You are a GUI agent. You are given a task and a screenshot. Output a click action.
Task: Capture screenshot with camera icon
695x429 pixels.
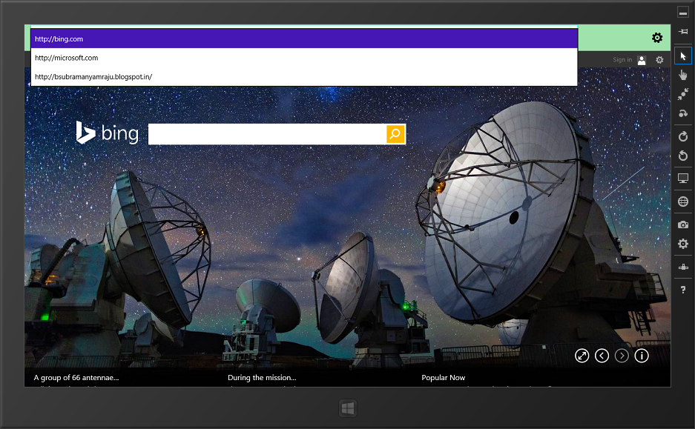click(x=682, y=225)
